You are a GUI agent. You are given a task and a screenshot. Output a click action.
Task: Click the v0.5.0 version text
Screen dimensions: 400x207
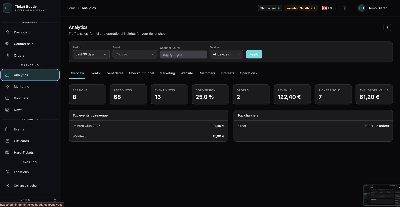point(25,200)
